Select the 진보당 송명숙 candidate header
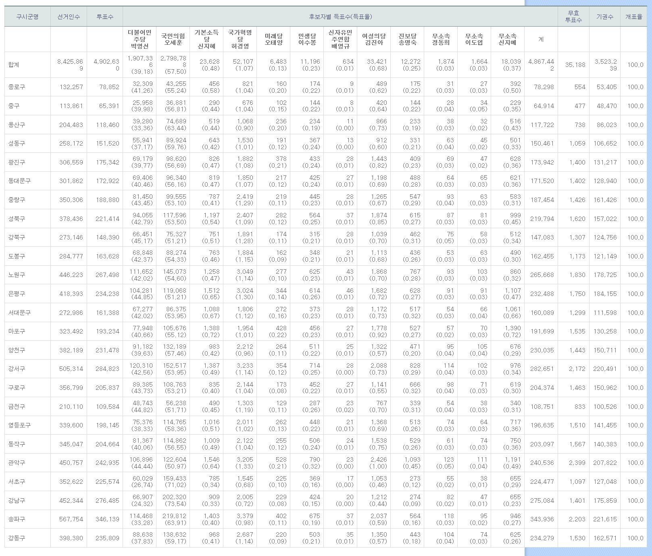The image size is (652, 556). click(x=407, y=39)
